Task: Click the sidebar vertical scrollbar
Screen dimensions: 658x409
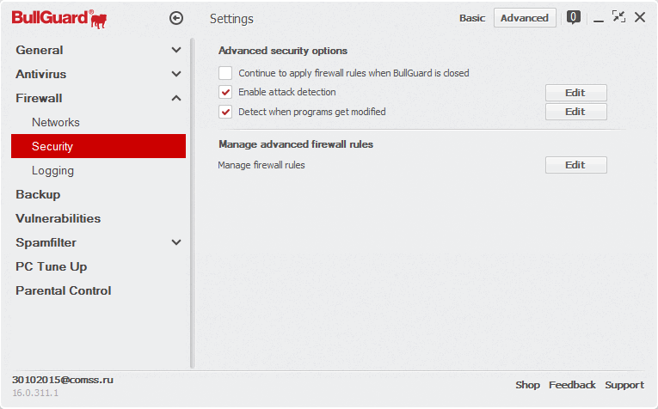Action: click(193, 204)
